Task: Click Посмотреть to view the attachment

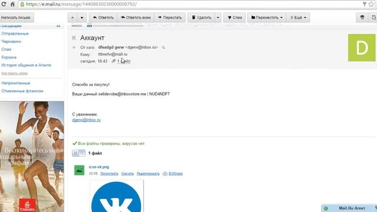Action: click(109, 174)
